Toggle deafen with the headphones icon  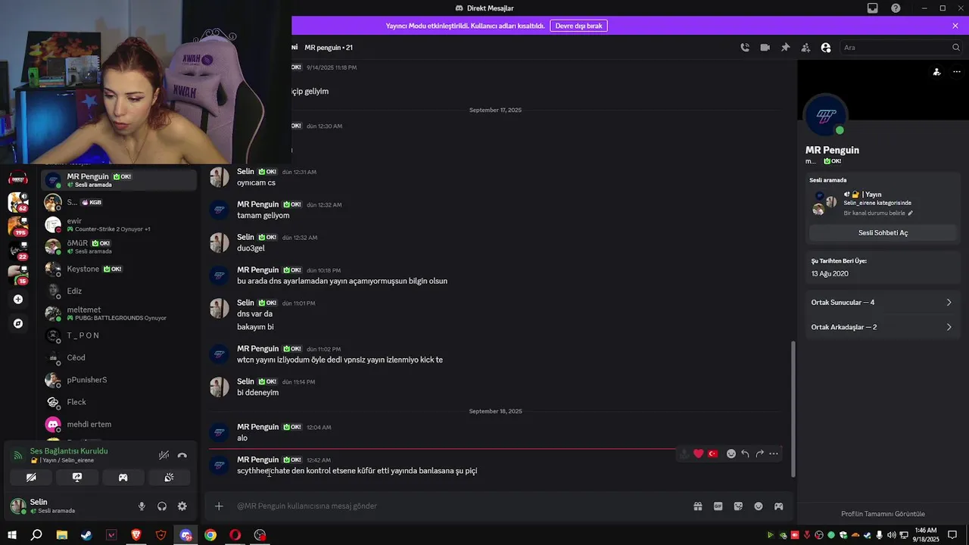click(x=162, y=506)
